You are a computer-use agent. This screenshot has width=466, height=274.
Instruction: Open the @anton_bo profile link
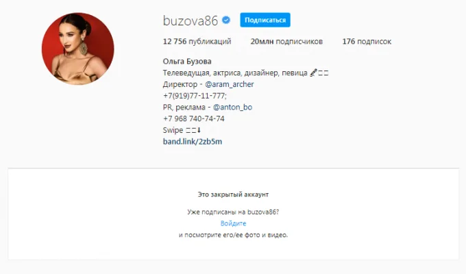pyautogui.click(x=232, y=108)
